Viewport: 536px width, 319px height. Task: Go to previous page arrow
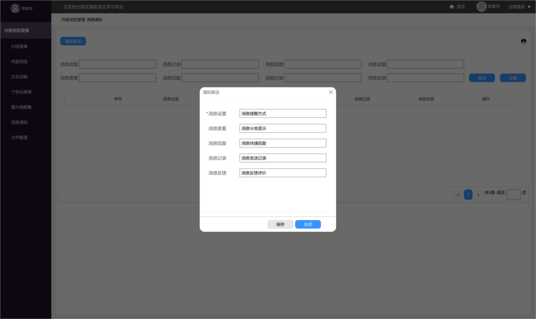458,195
